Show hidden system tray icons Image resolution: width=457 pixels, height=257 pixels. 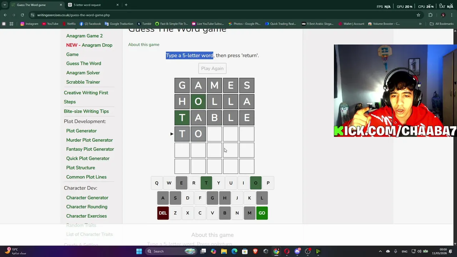[x=380, y=251]
